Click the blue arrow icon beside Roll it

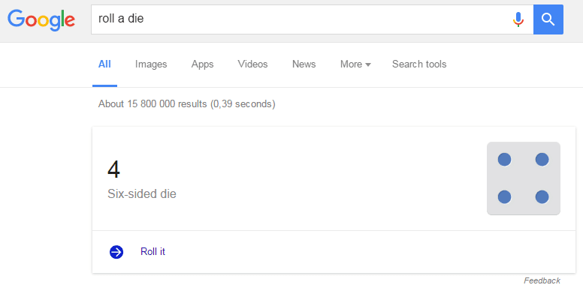116,252
